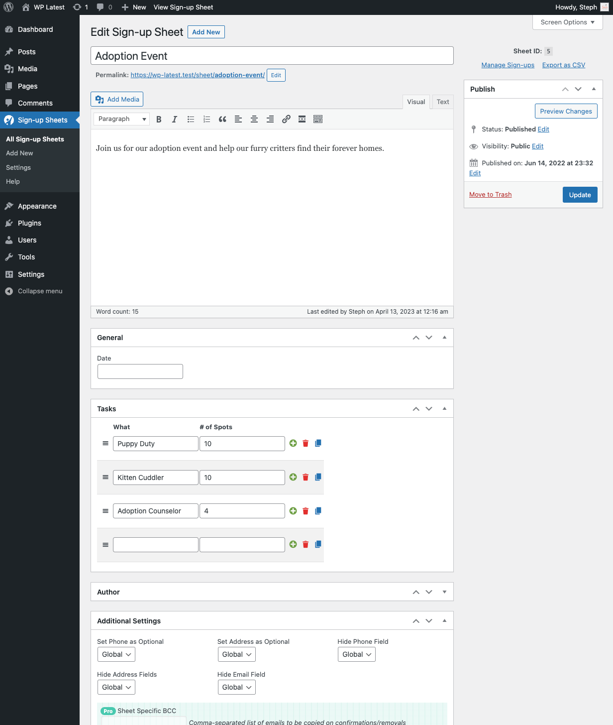Open Set Phone as Optional dropdown

116,654
